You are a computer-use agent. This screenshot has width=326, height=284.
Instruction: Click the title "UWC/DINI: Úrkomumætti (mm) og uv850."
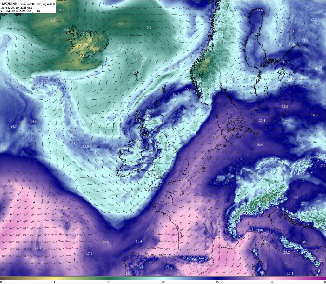click(x=28, y=4)
